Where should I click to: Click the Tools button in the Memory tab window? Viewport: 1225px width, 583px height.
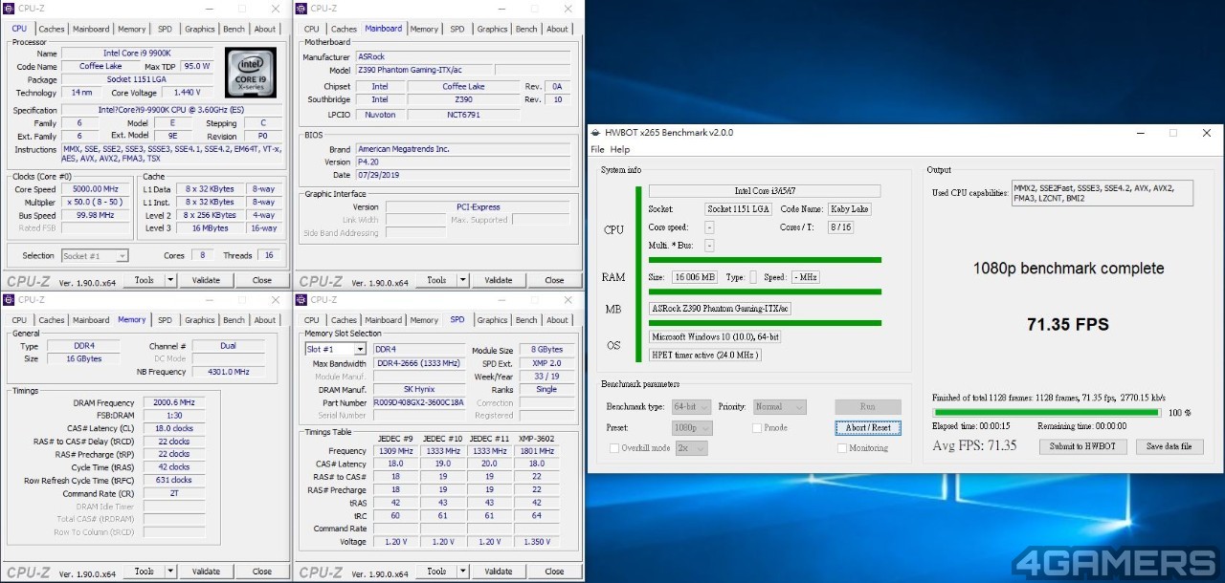(x=144, y=572)
